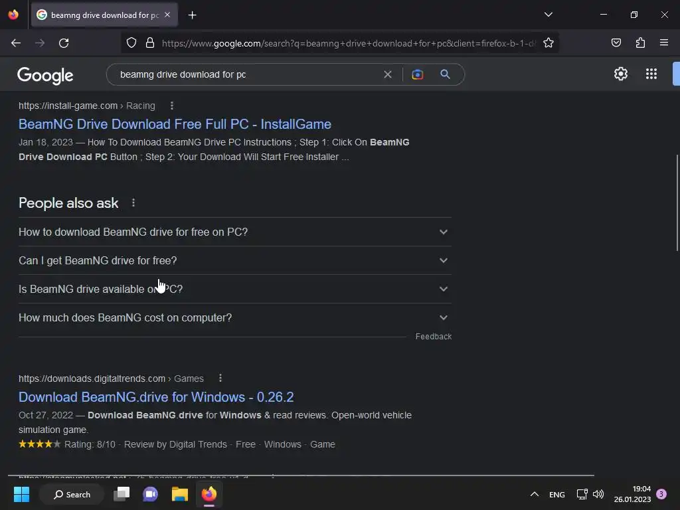Open the Chat app in taskbar
Image resolution: width=680 pixels, height=510 pixels.
click(151, 494)
